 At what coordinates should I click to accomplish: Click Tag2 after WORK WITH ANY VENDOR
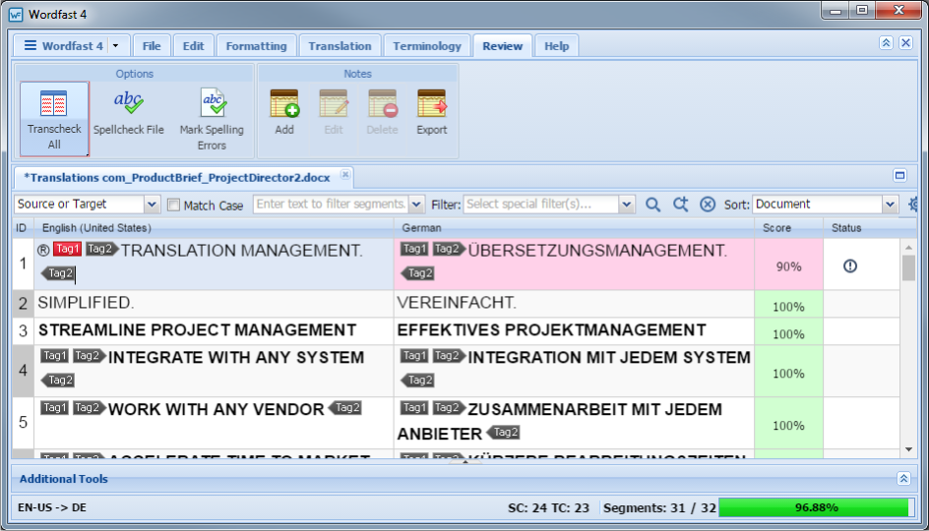[x=344, y=408]
